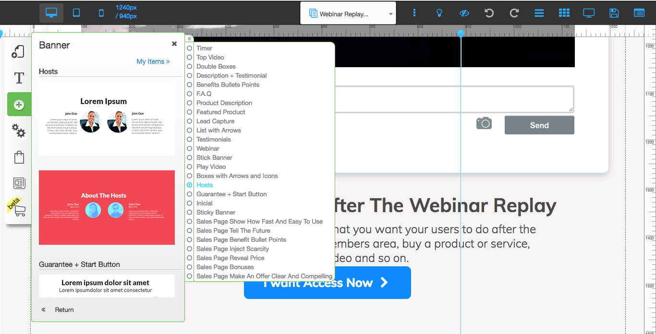This screenshot has width=656, height=334.
Task: Select the Lead Capture radio option
Action: point(190,121)
